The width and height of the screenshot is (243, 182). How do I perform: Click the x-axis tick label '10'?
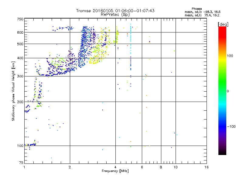[176, 167]
